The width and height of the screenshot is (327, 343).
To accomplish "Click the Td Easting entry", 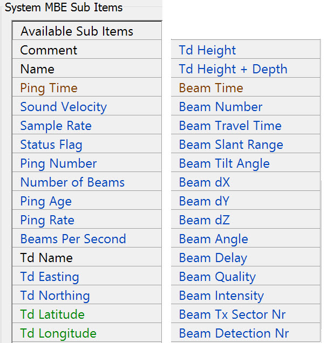I will pos(50,277).
